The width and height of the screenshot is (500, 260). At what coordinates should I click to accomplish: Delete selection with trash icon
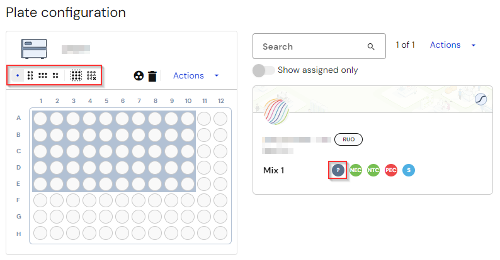pos(152,76)
